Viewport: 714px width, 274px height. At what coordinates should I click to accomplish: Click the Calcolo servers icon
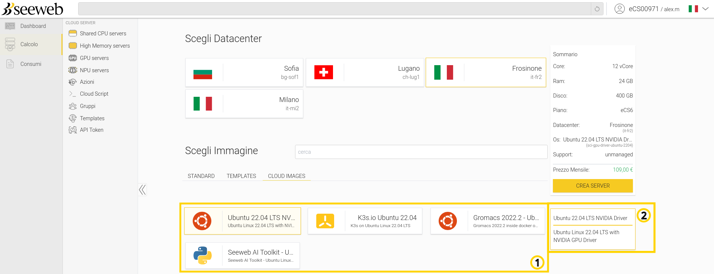tap(10, 44)
